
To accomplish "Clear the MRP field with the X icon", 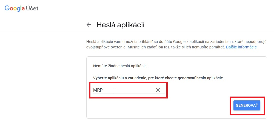I will [158, 90].
